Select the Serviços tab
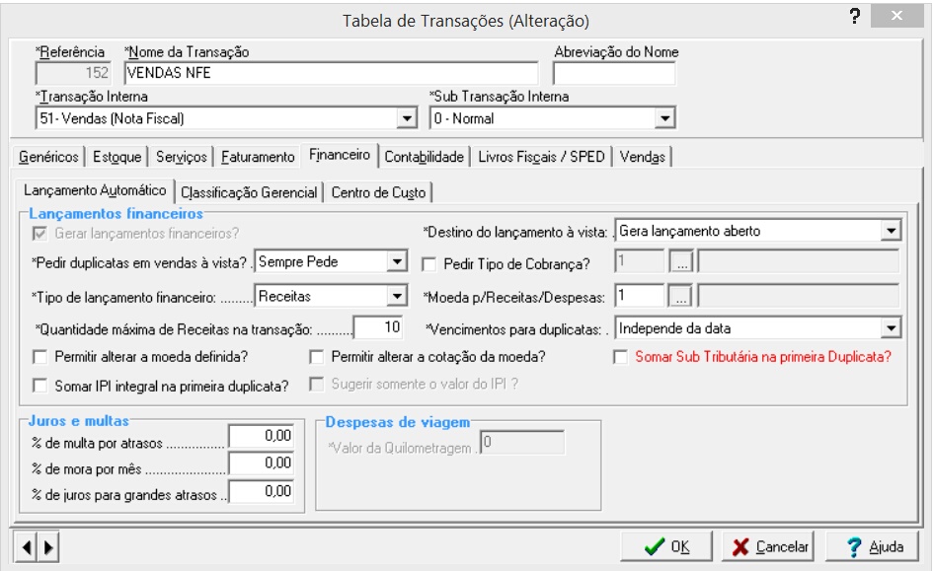The image size is (934, 571). pyautogui.click(x=181, y=157)
